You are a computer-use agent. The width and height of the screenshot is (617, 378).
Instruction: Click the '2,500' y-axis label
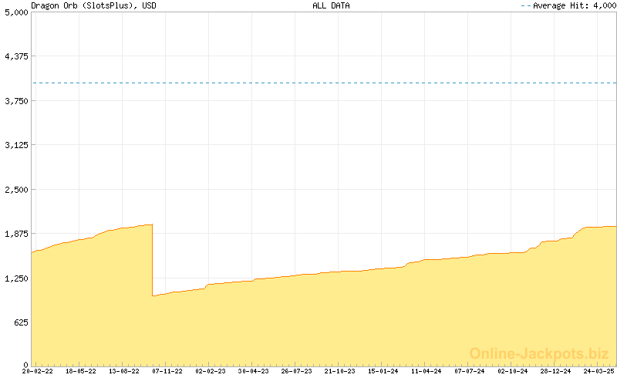coord(16,190)
